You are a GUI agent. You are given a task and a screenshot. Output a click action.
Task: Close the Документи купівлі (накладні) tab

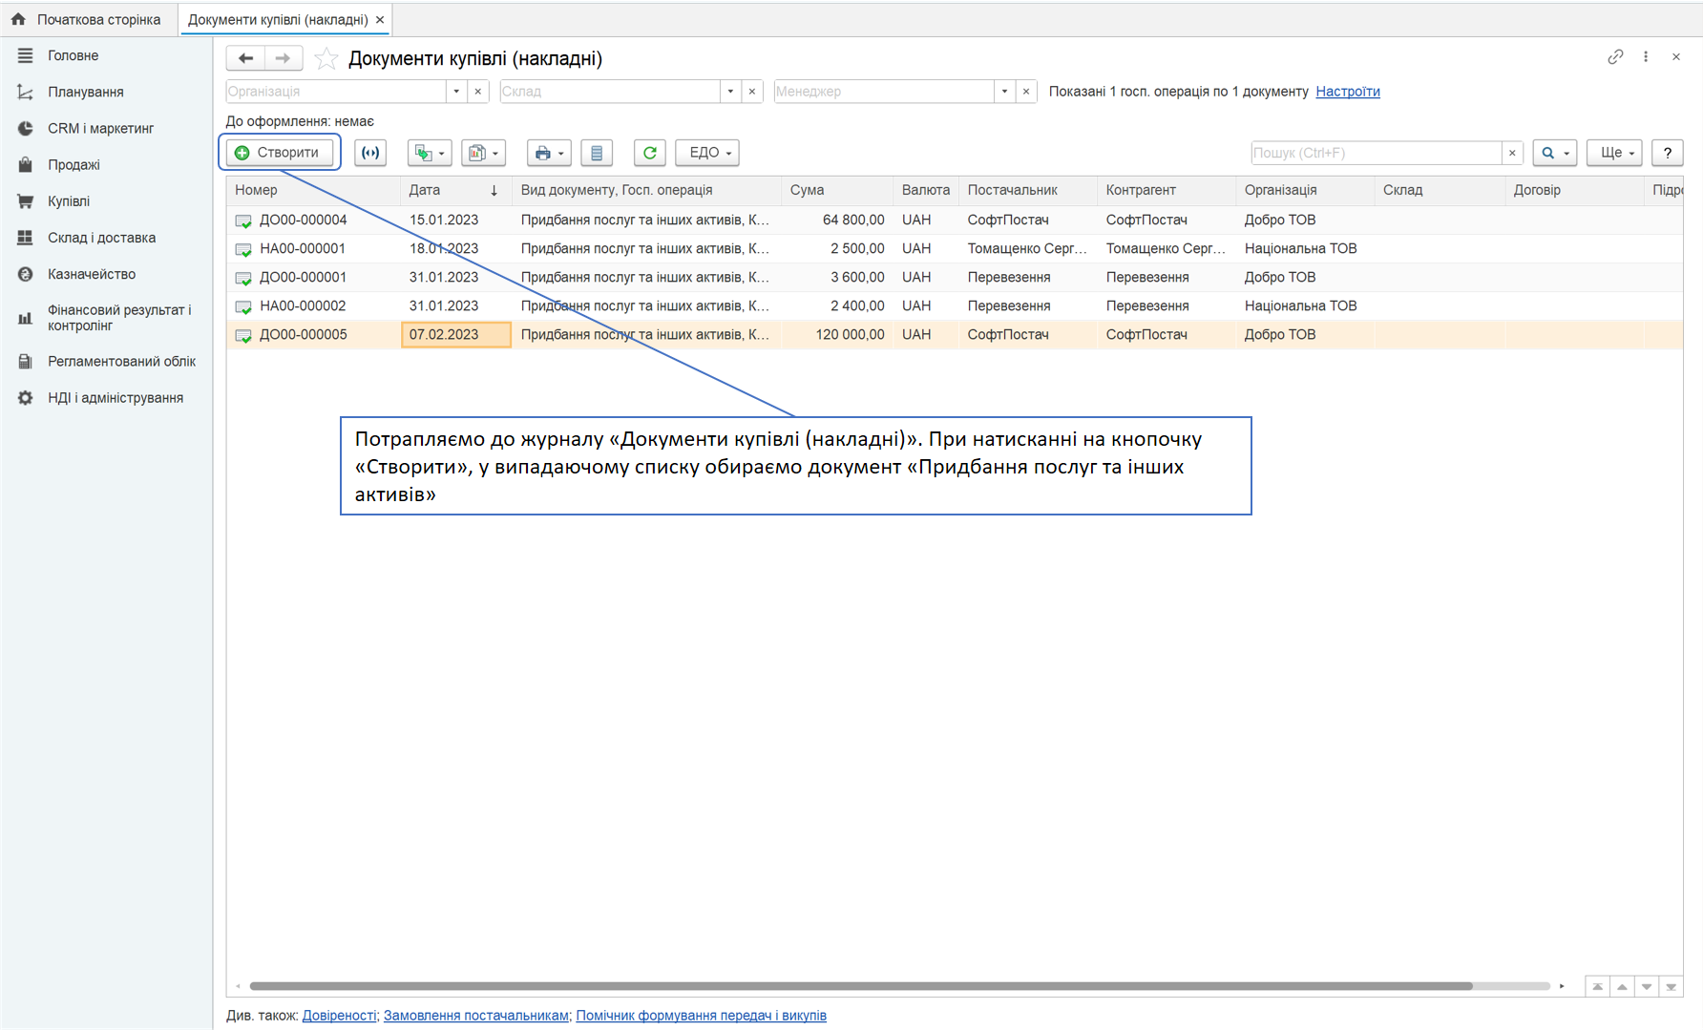coord(380,20)
